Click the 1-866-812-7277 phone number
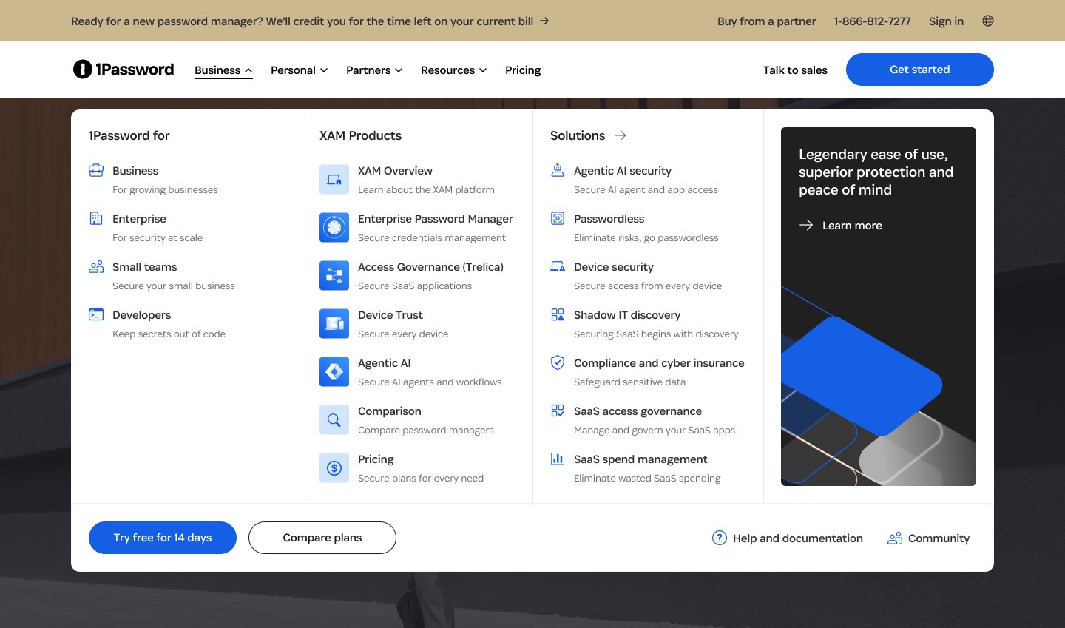 click(872, 21)
